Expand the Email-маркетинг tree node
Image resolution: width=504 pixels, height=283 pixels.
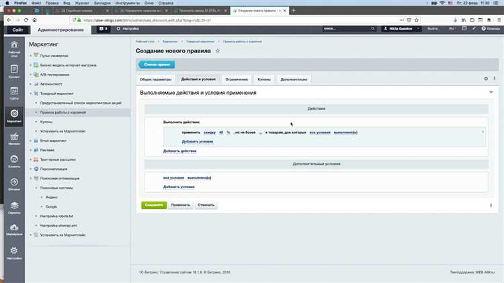[x=30, y=141]
